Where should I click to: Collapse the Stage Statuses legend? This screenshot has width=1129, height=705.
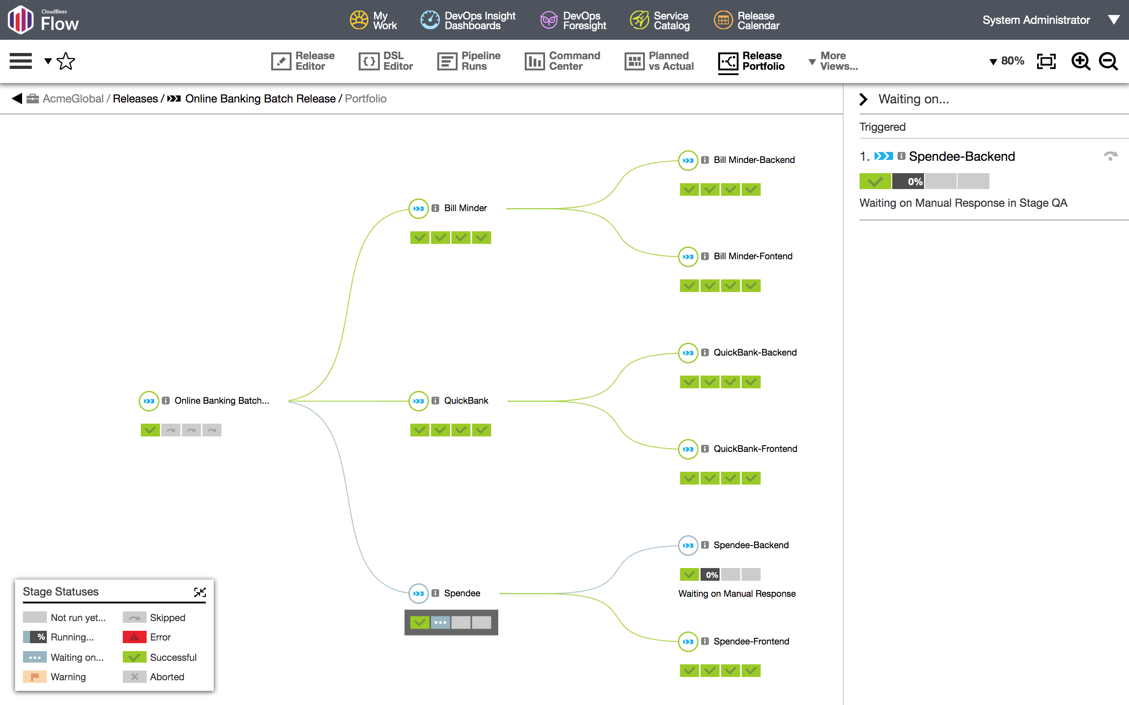click(200, 592)
